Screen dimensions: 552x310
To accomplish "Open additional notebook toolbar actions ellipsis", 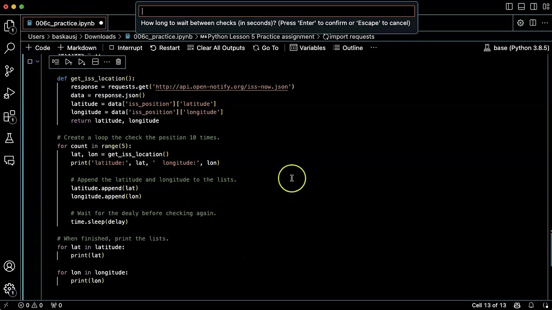I will pos(373,48).
